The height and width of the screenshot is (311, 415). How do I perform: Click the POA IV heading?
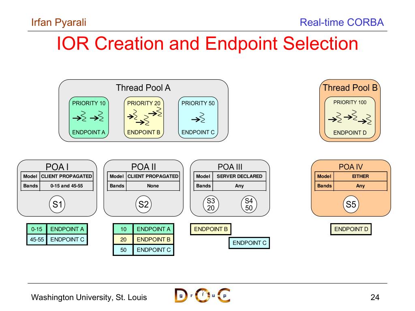click(x=351, y=167)
